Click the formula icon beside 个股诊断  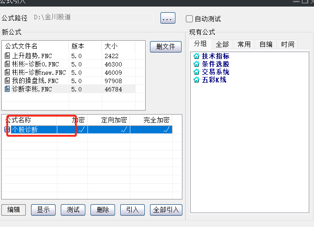(7, 129)
